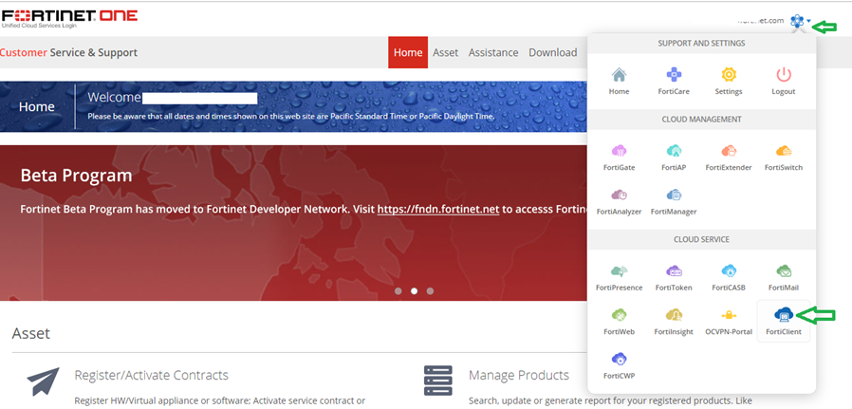Launch FortiAnalyzer cloud icon
The width and height of the screenshot is (852, 409).
pos(619,195)
